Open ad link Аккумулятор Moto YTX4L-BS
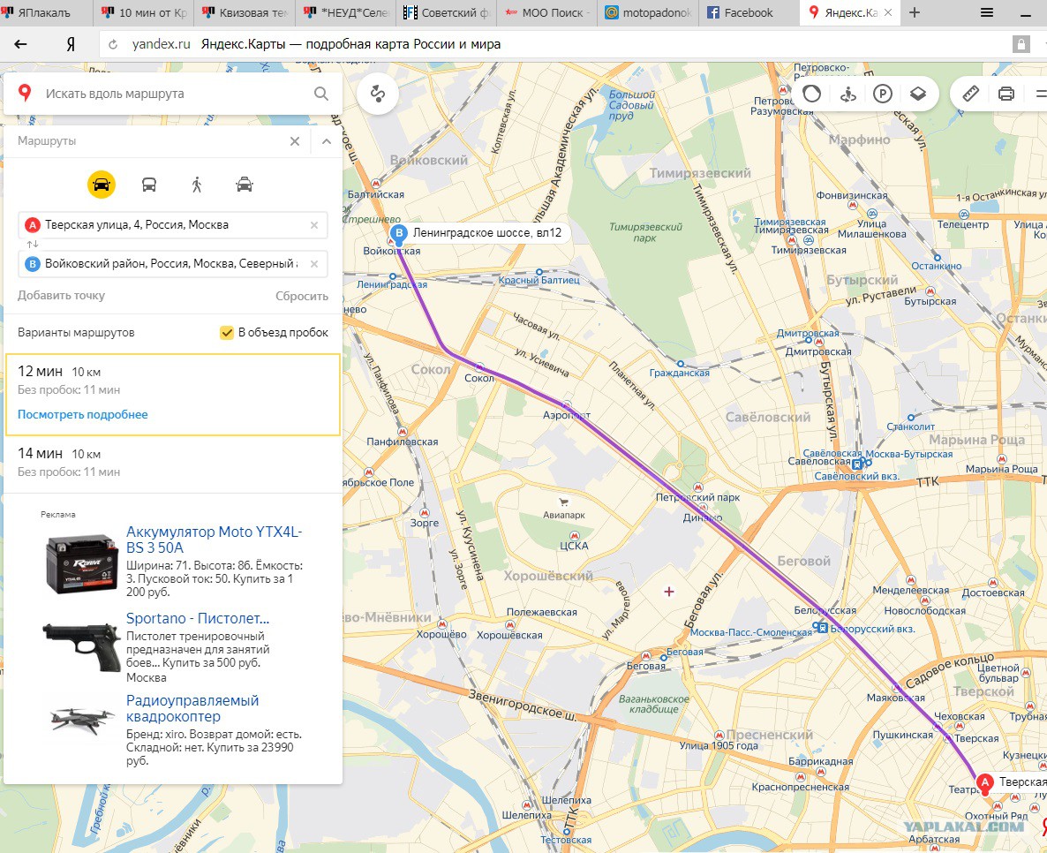Screen dimensions: 1047x853 tap(215, 540)
